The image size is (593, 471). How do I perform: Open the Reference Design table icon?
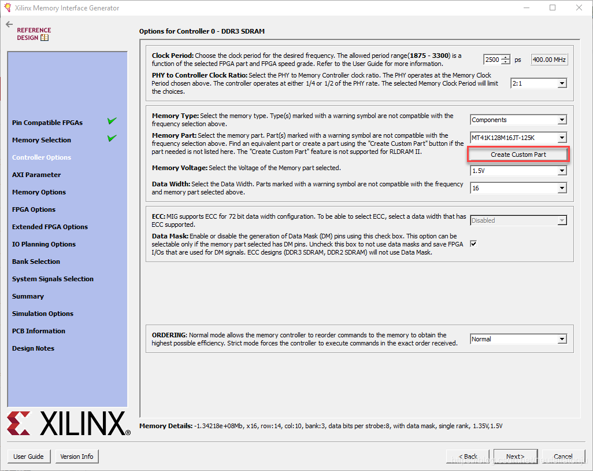click(x=45, y=38)
